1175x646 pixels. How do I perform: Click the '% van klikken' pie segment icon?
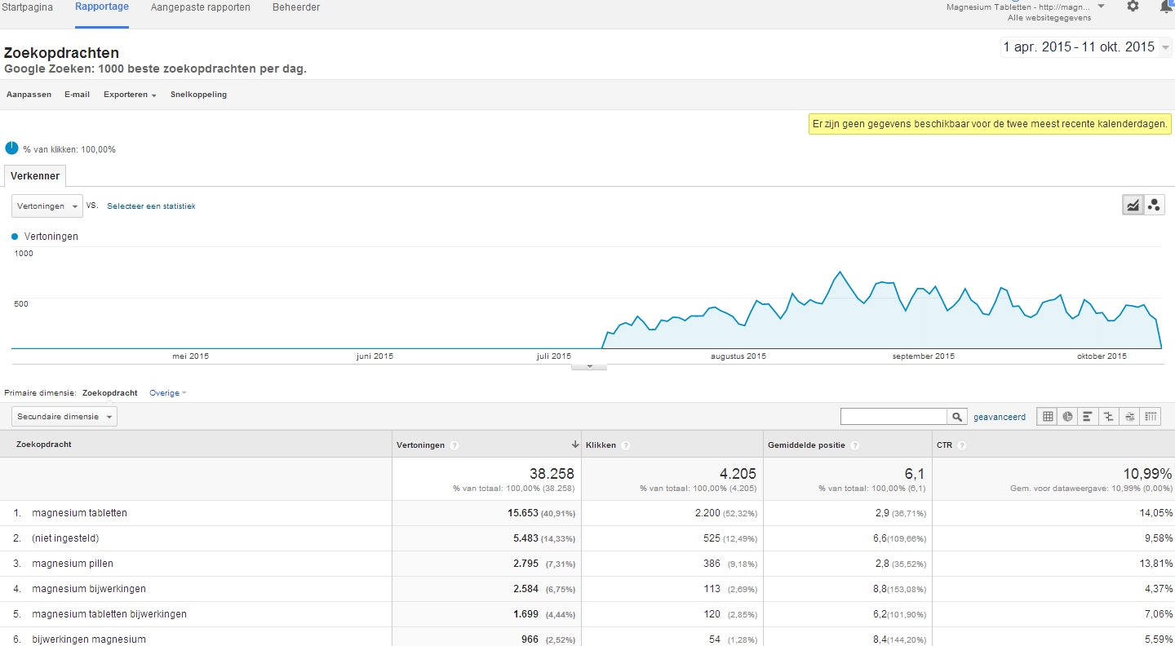click(11, 148)
